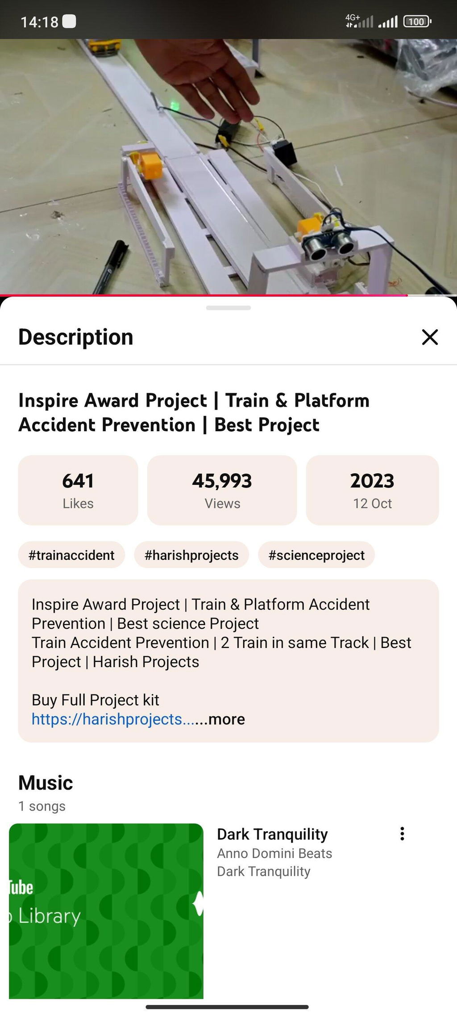The height and width of the screenshot is (1017, 457).
Task: Select the #scienceproject hashtag
Action: pyautogui.click(x=316, y=555)
